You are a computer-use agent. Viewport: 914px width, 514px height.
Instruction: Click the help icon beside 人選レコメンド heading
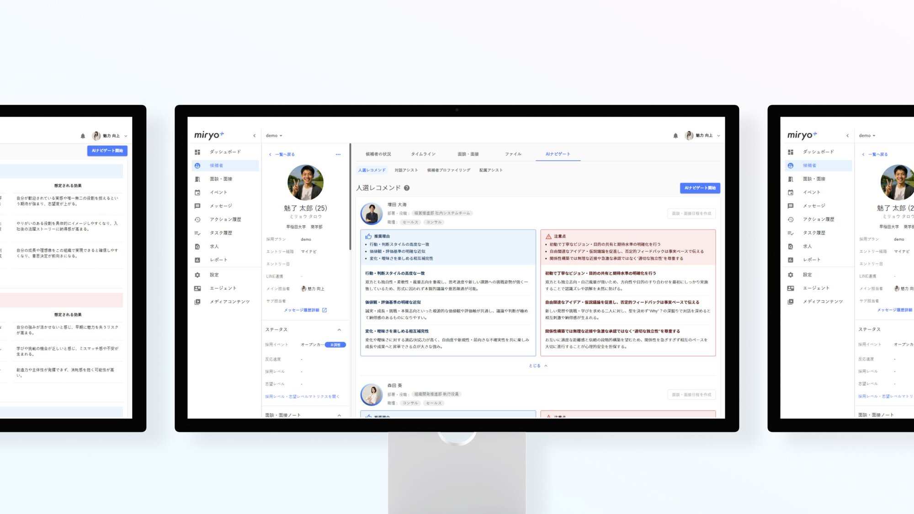pos(407,188)
